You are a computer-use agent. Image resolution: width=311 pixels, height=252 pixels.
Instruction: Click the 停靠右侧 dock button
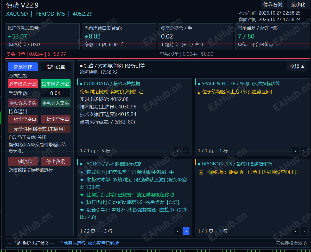[x=272, y=5]
